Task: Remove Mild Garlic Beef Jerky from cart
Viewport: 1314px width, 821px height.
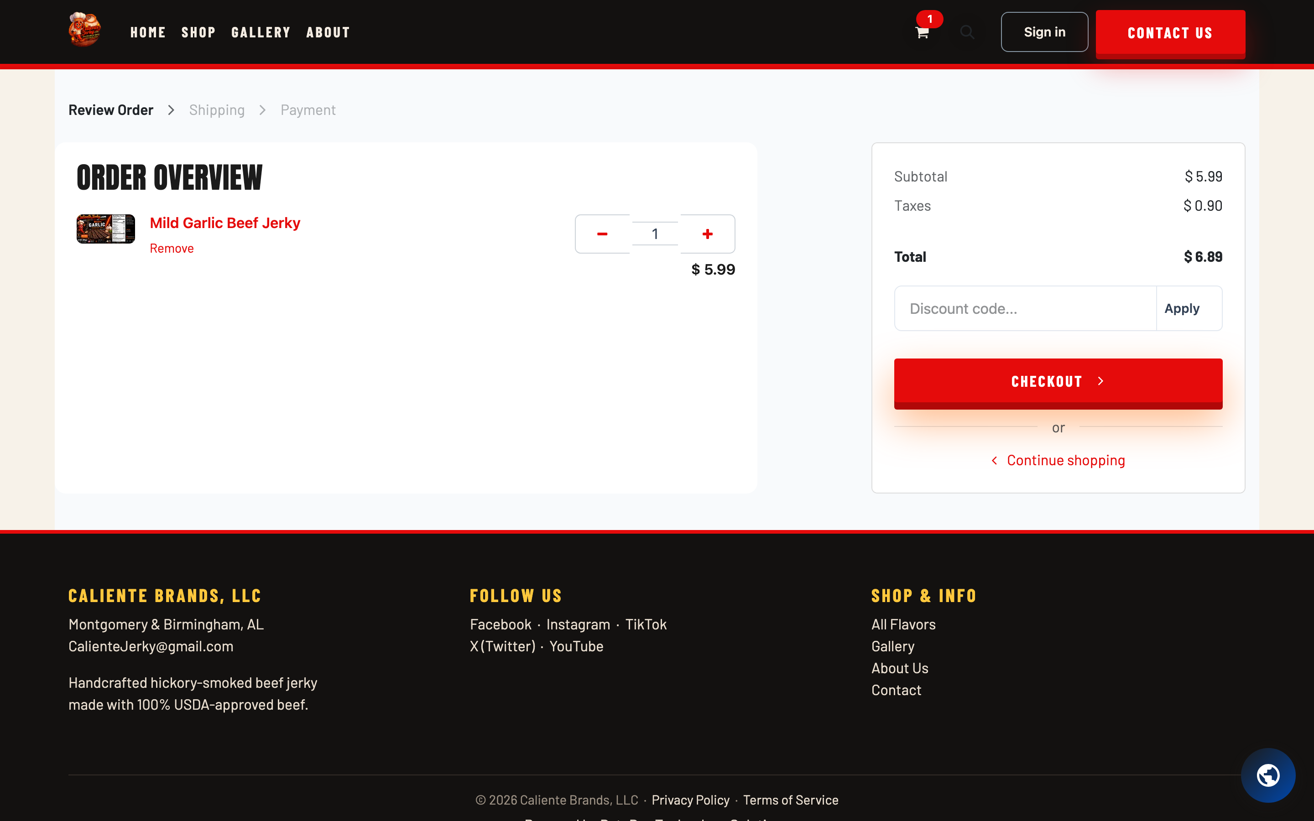Action: tap(172, 249)
